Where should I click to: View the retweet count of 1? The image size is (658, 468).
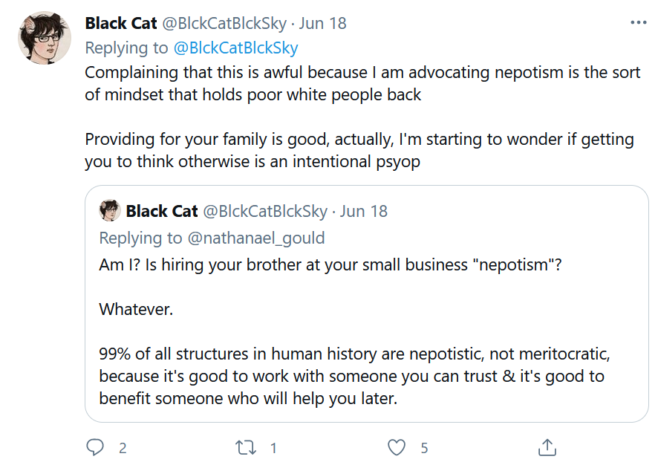[x=273, y=448]
